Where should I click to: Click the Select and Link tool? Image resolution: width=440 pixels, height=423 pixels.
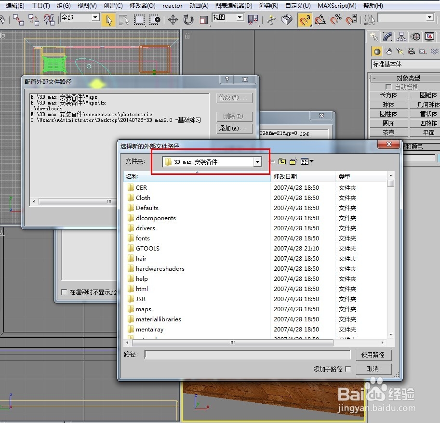coord(18,20)
